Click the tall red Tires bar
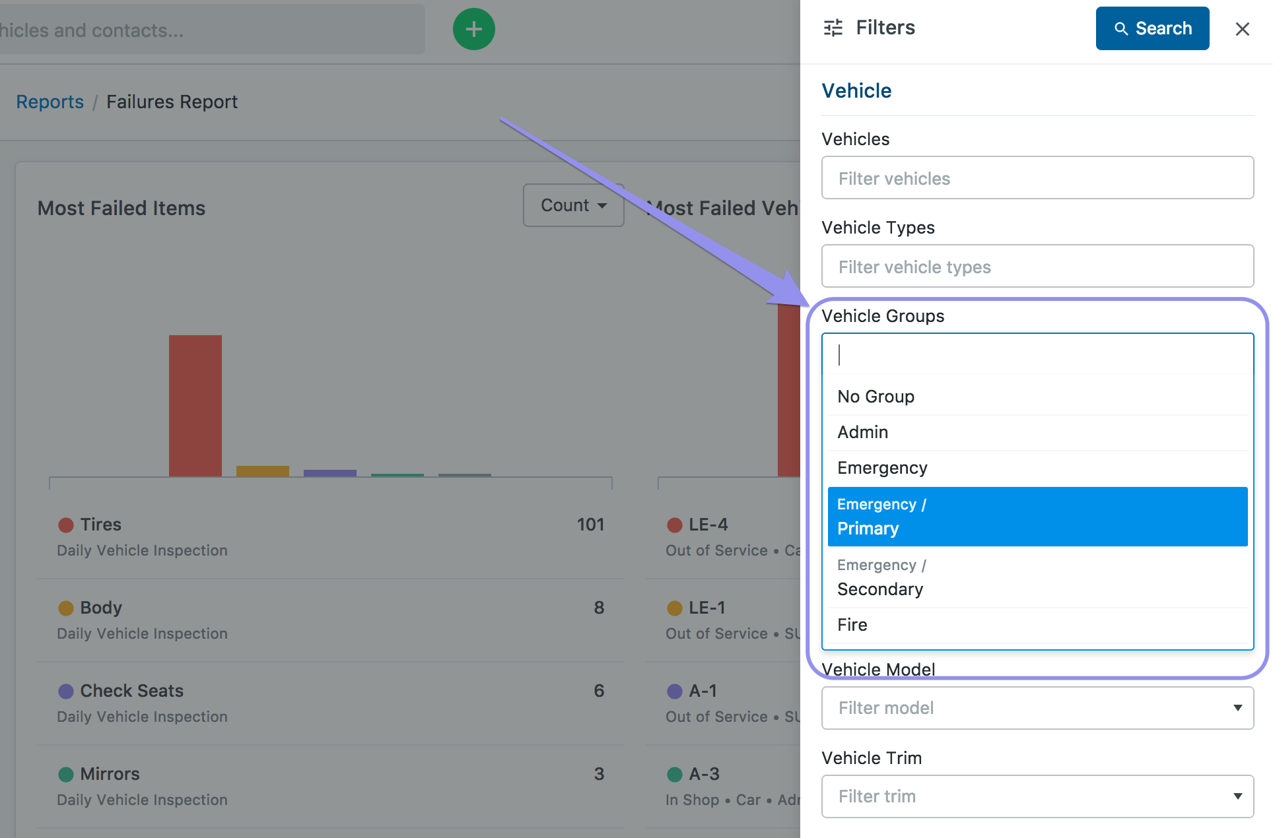This screenshot has height=838, width=1273. 195,405
